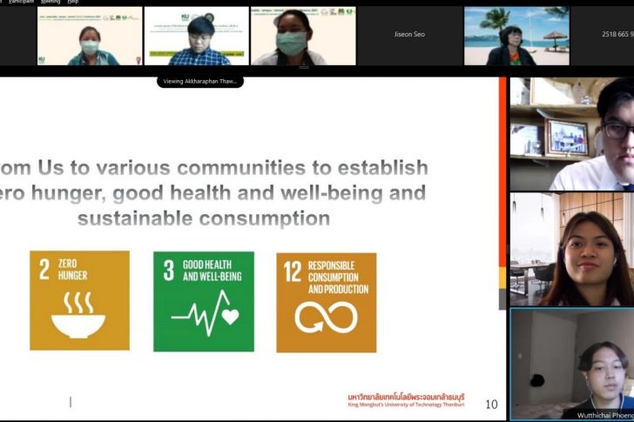The height and width of the screenshot is (422, 634).
Task: Select the video tile with the beach background
Action: pyautogui.click(x=516, y=37)
